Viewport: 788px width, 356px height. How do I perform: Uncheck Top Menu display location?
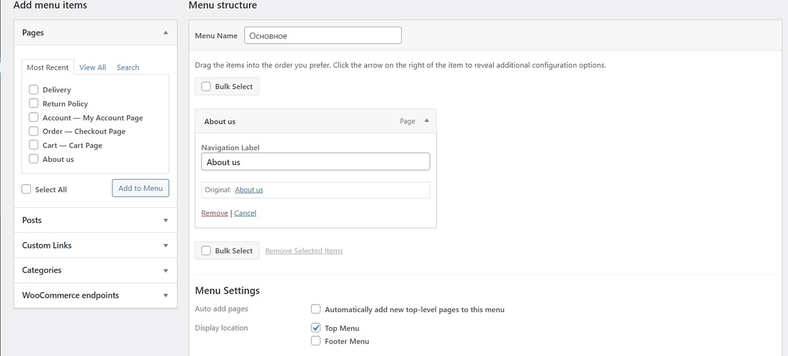click(x=316, y=328)
